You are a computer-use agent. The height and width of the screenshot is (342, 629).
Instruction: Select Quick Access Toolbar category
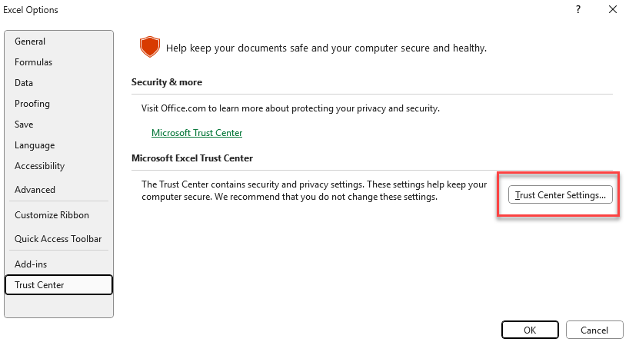(58, 239)
